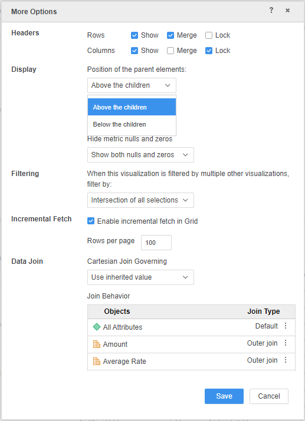Close the More Options dialog
The width and height of the screenshot is (305, 421).
point(287,11)
